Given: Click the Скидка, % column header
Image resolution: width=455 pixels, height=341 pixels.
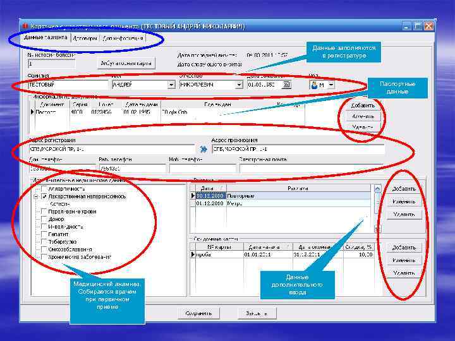Looking at the screenshot, I should [359, 247].
